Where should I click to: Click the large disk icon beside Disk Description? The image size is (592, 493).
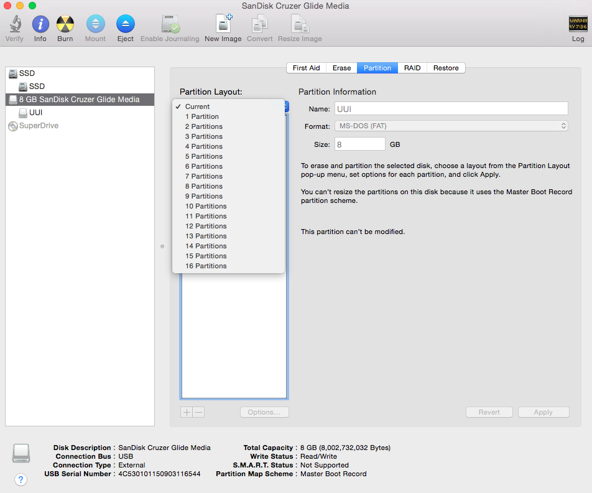pyautogui.click(x=21, y=453)
